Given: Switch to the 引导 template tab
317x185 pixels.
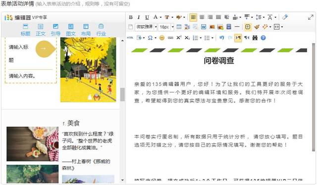Looking at the screenshot, I should [x=55, y=30].
